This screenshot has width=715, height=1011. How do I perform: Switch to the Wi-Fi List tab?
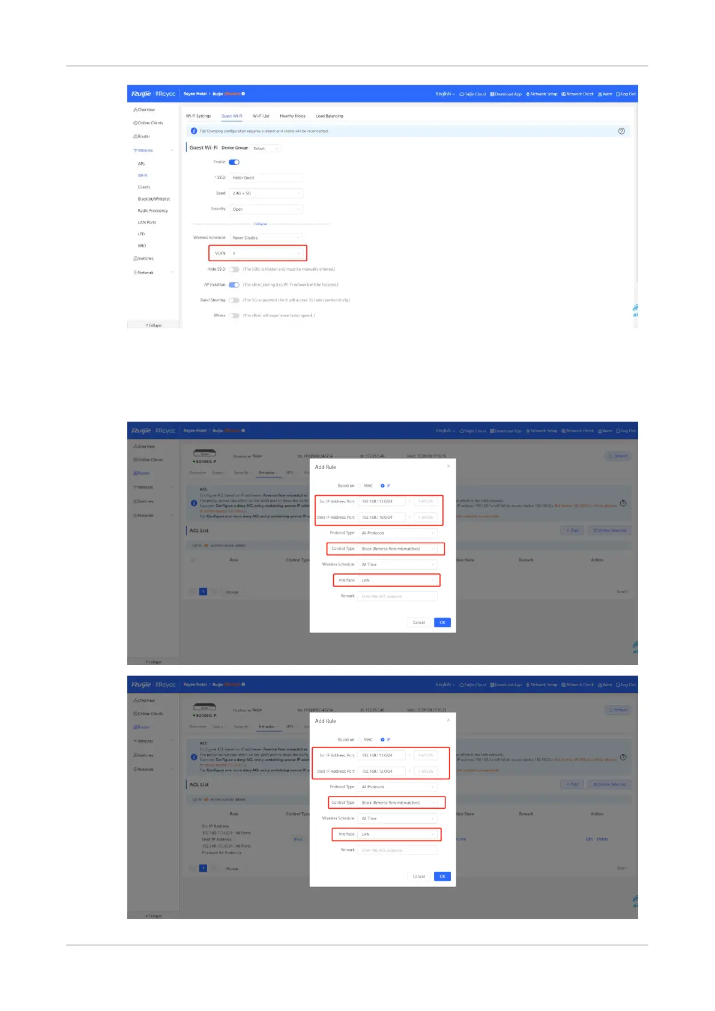coord(261,116)
